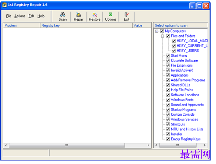Screen dimensions: 216x164
Task: Collapse the Files and Folders tree node
Action: click(x=162, y=36)
